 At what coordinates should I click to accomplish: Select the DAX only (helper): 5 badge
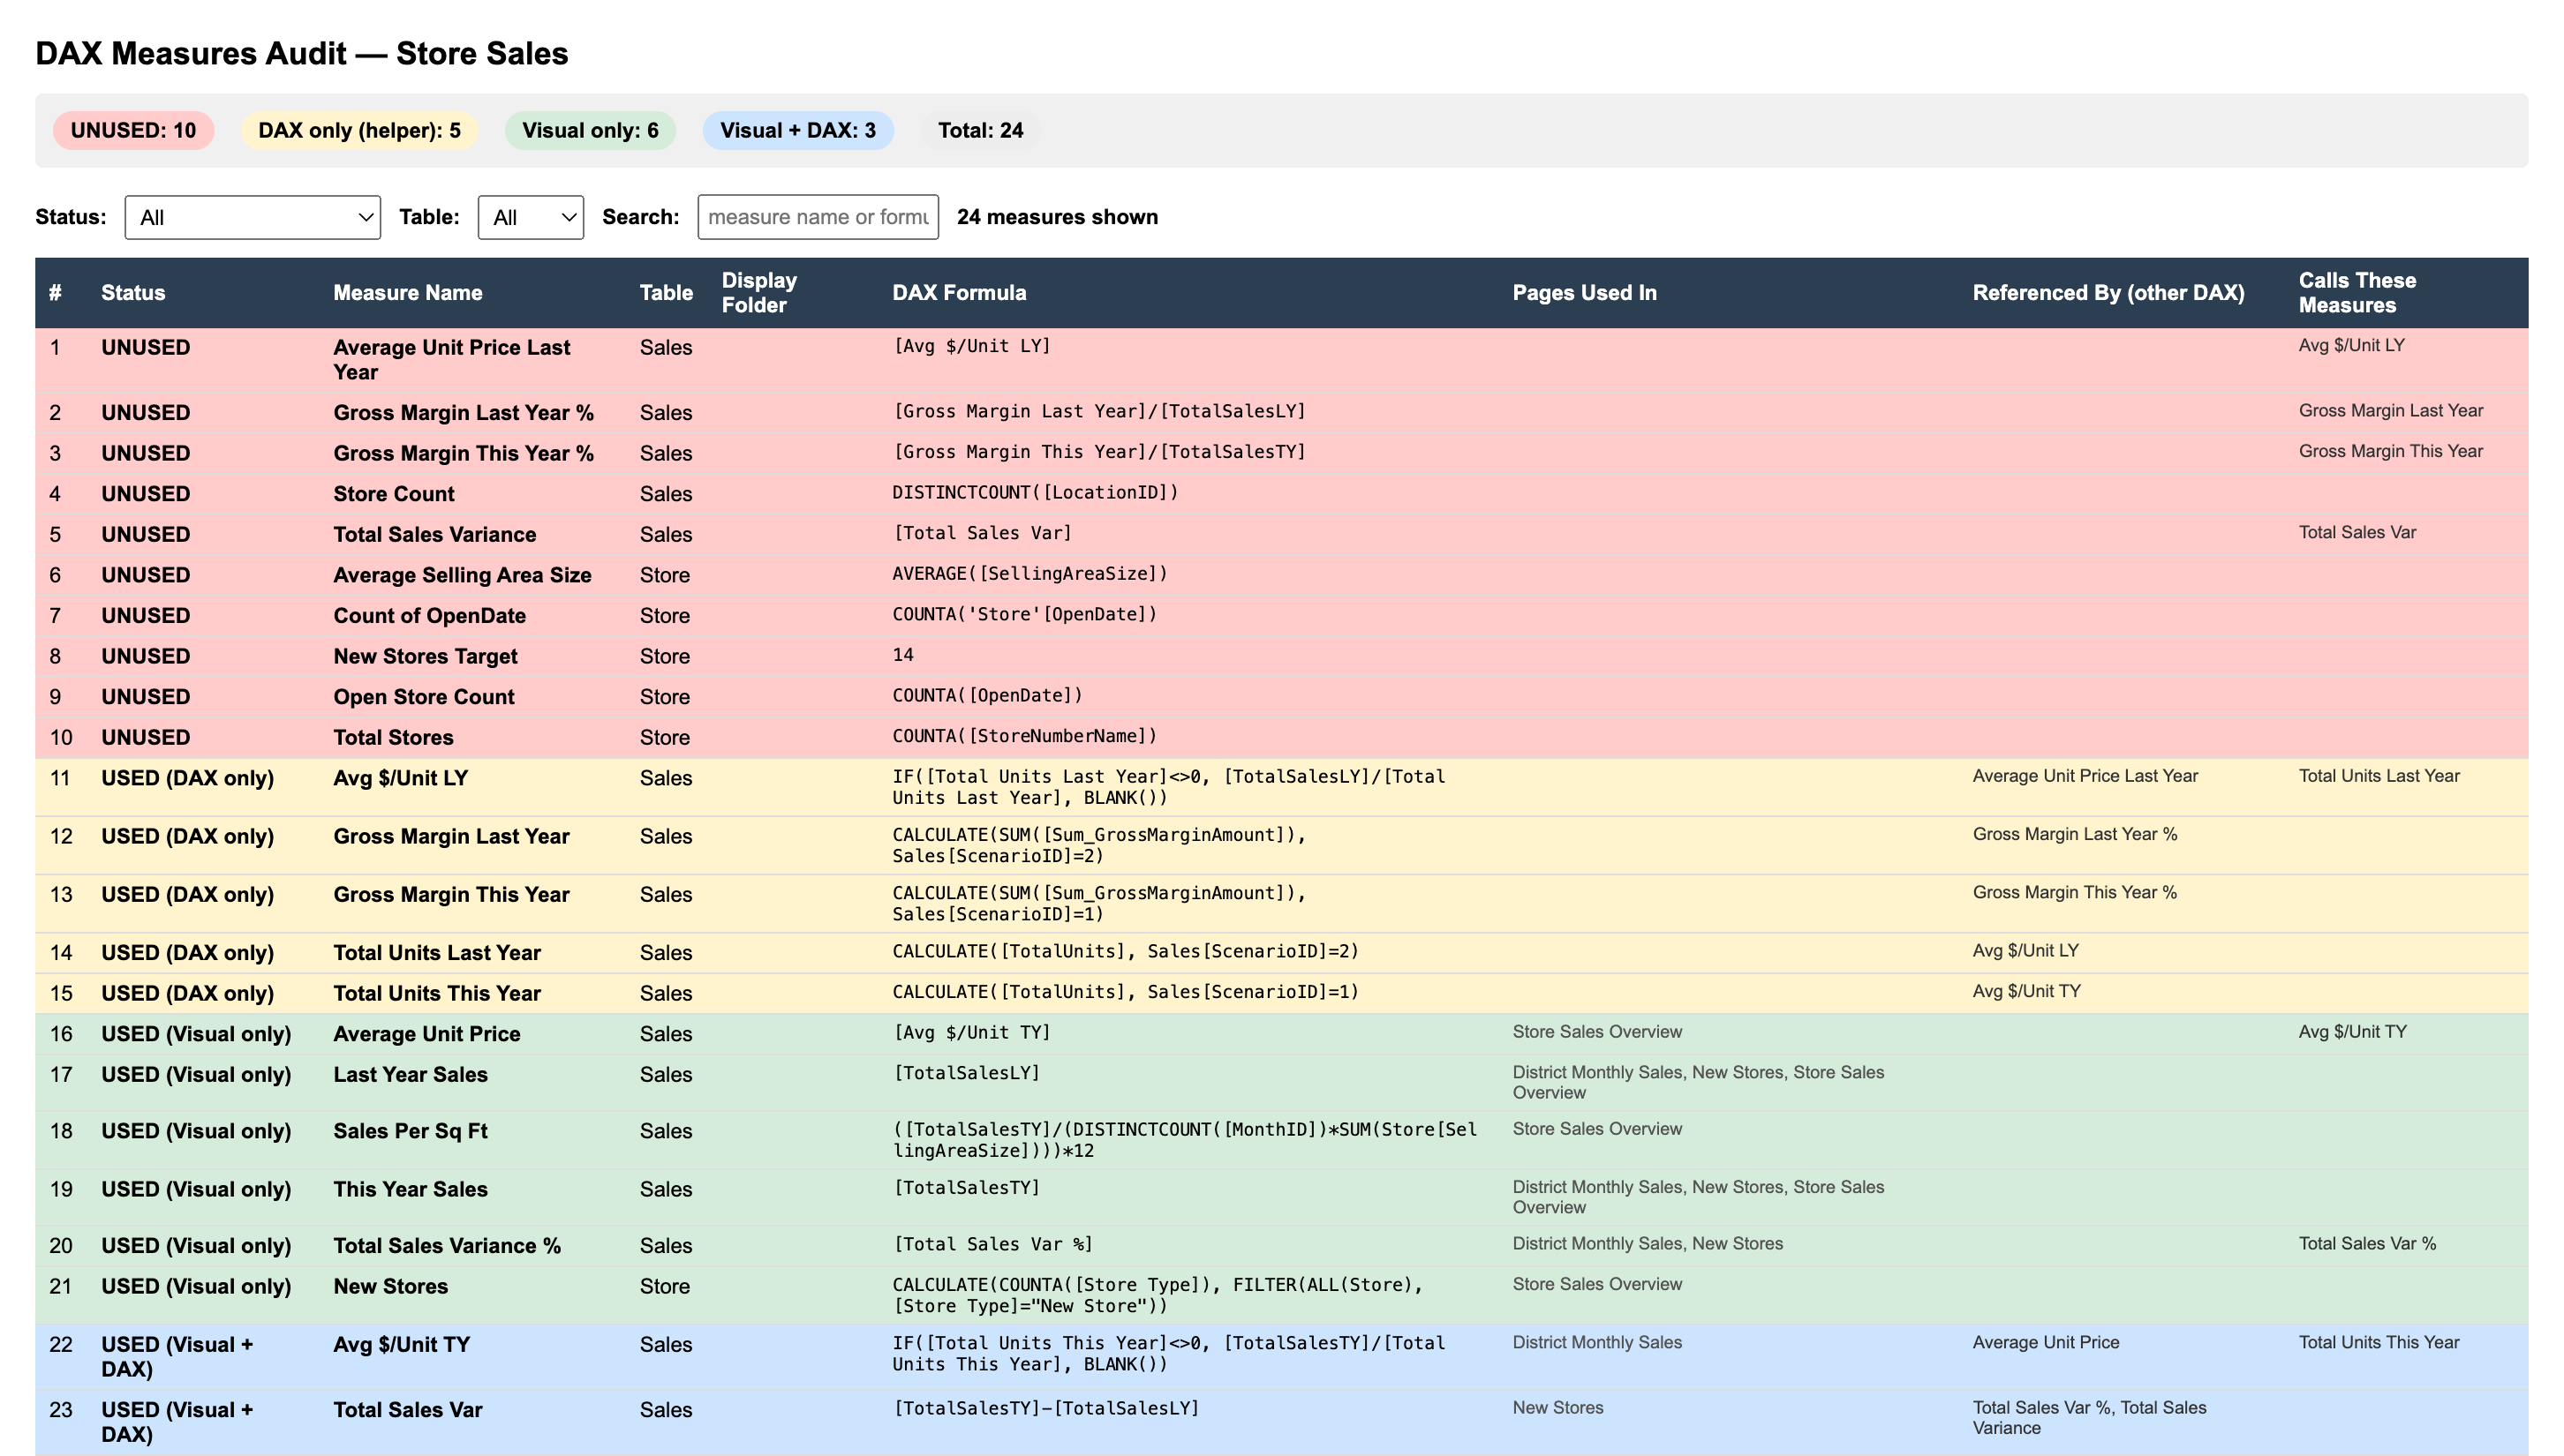pos(358,130)
